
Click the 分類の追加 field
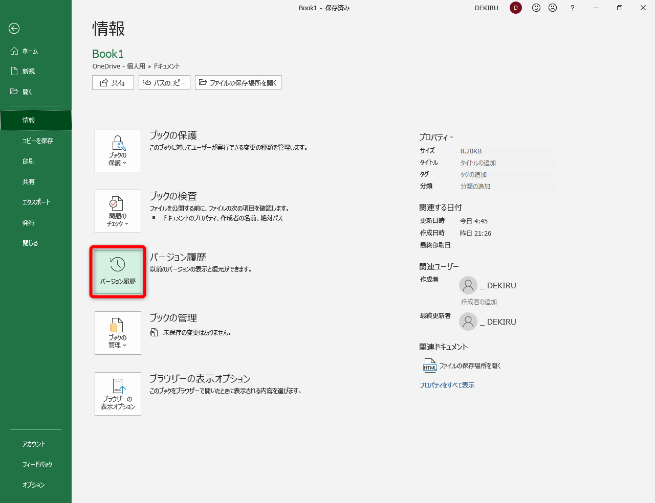(507, 187)
